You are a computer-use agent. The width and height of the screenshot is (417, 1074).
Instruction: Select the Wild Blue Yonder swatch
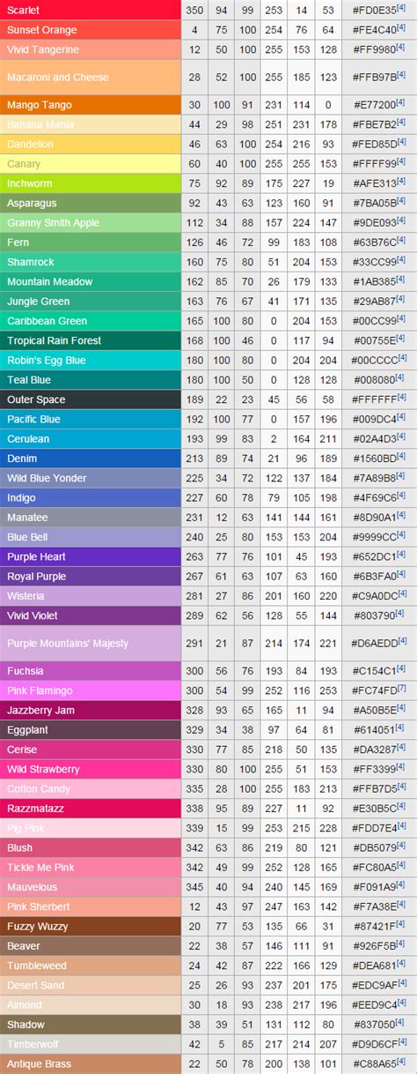tap(91, 478)
